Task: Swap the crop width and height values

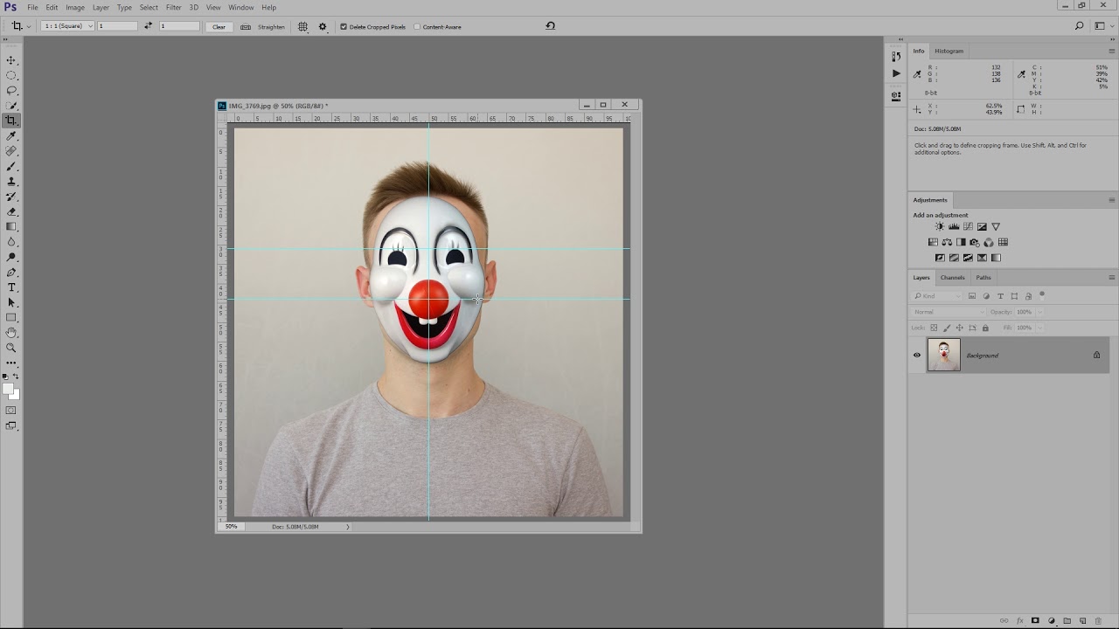Action: [x=149, y=26]
